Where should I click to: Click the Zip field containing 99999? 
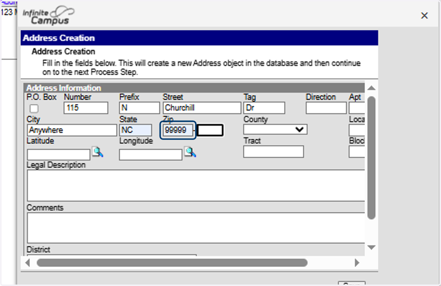[x=178, y=130]
